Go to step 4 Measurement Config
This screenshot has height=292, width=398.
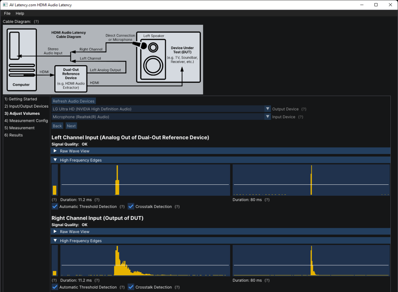click(x=26, y=121)
